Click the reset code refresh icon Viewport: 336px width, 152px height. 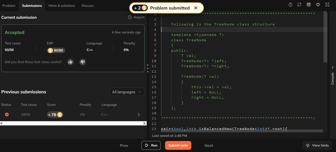point(299,4)
